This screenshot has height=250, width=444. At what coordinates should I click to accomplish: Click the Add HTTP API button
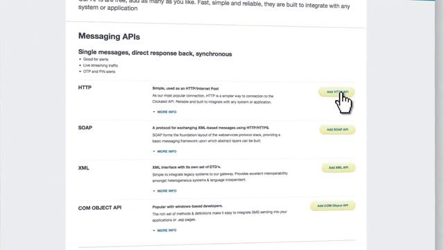(337, 92)
